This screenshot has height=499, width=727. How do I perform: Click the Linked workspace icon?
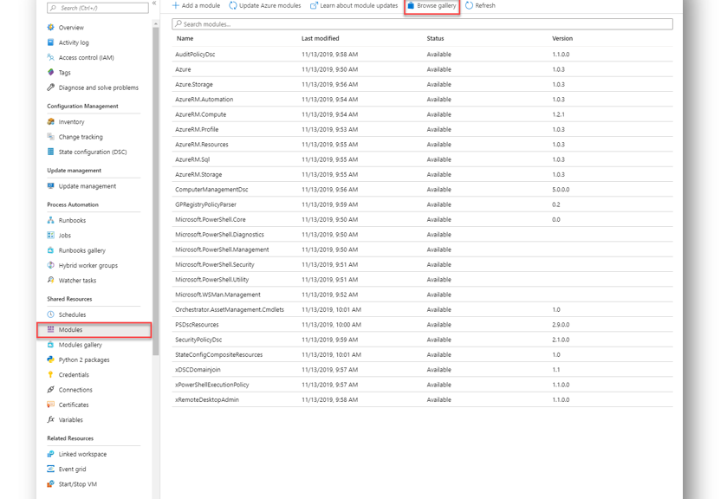[x=50, y=454]
